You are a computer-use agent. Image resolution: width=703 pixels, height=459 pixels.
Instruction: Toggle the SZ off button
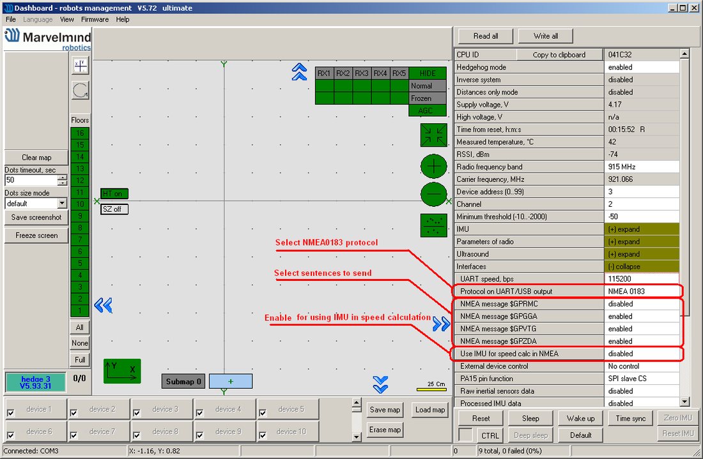pos(114,209)
